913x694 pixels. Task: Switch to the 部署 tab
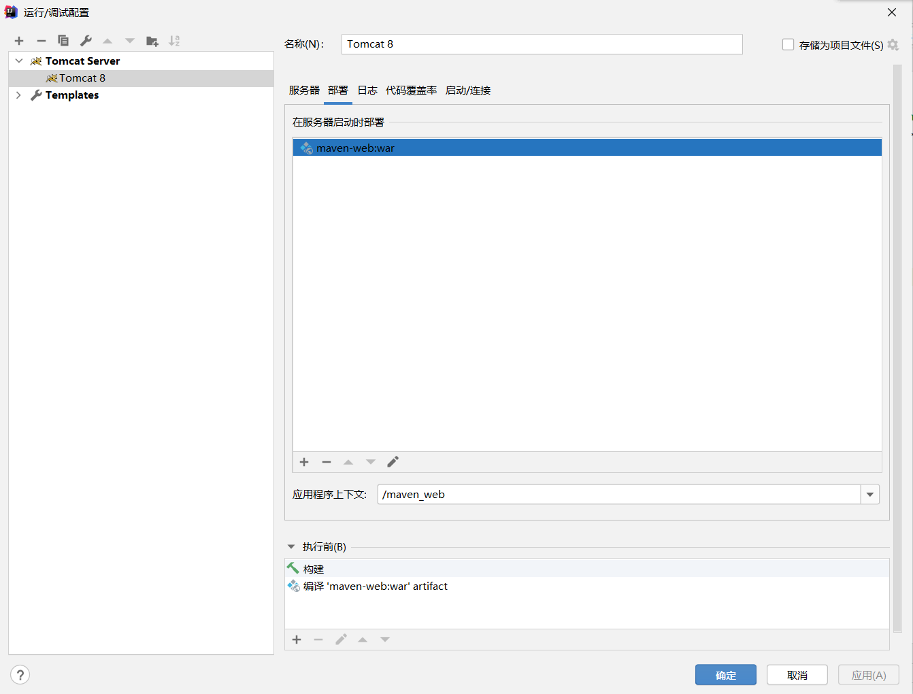point(338,90)
